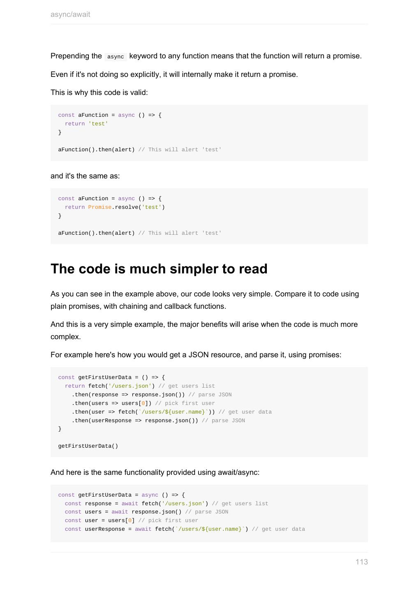The image size is (419, 592).
Task: Click the paragraph starting "Even if it's not doing so"
Action: pos(174,74)
